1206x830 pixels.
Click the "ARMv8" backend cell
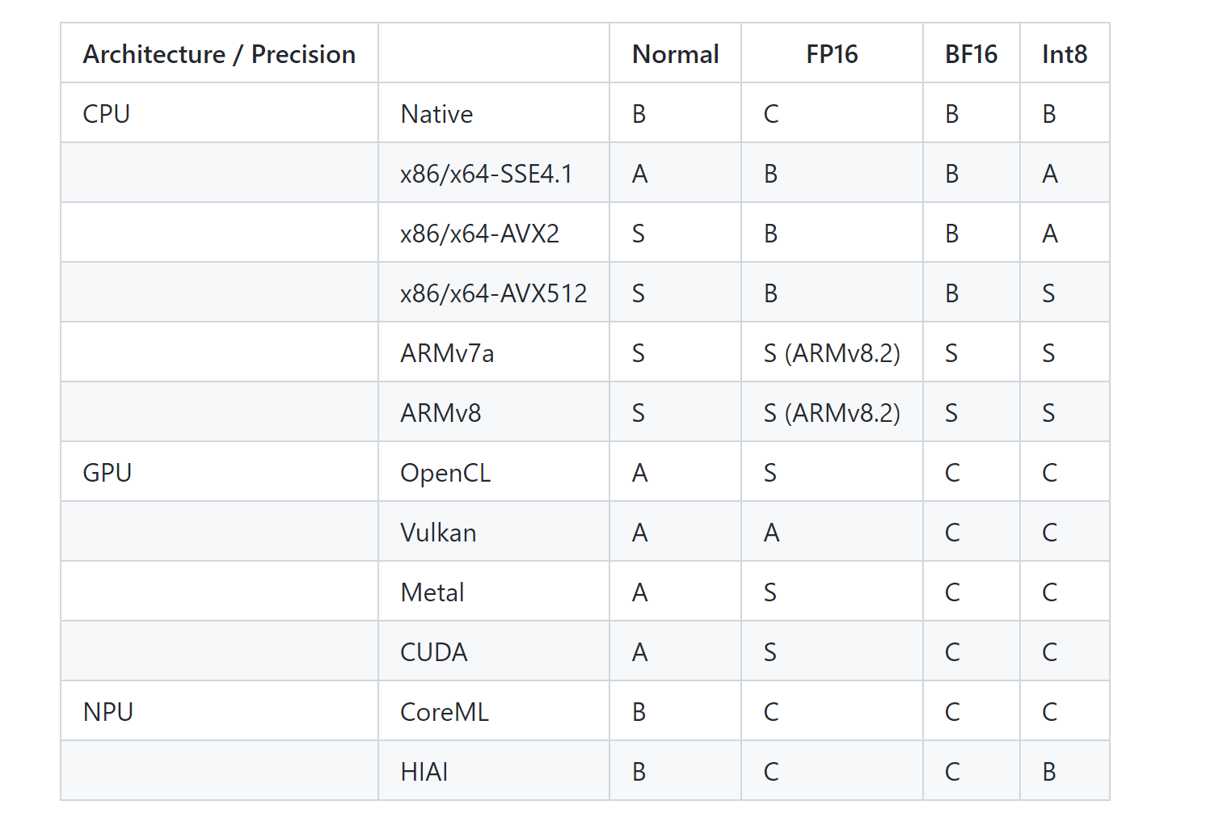click(x=441, y=413)
